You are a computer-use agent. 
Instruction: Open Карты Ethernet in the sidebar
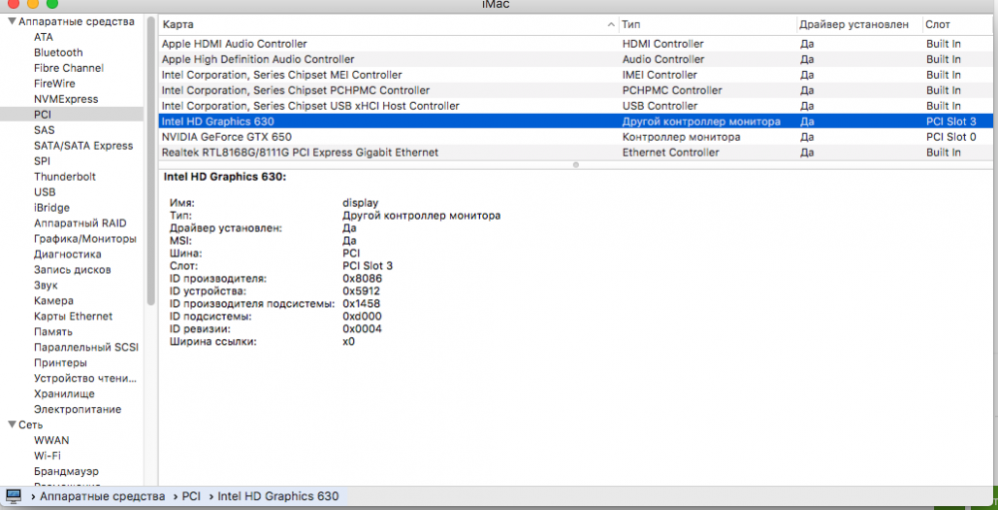point(73,316)
